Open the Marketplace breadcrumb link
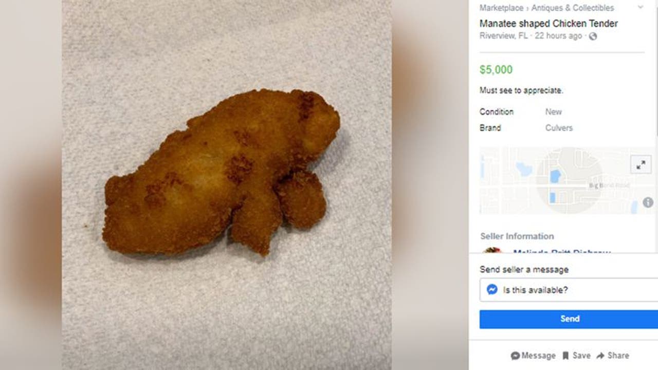The width and height of the screenshot is (658, 370). [501, 8]
